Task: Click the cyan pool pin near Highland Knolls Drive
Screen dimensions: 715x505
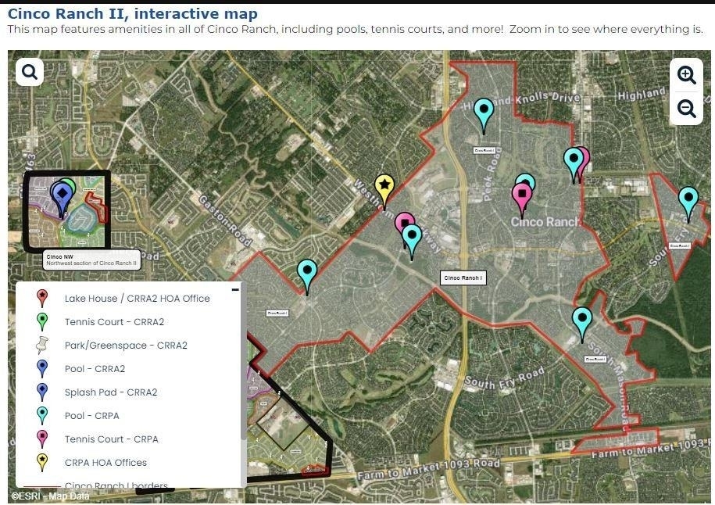Action: (x=484, y=116)
